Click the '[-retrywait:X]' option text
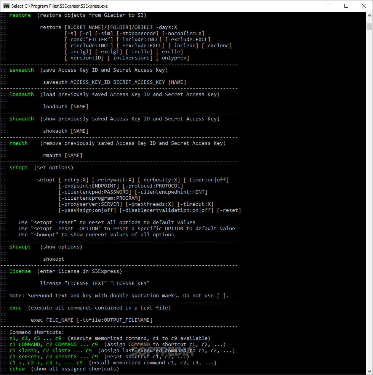This screenshot has height=375, width=373. pos(113,180)
